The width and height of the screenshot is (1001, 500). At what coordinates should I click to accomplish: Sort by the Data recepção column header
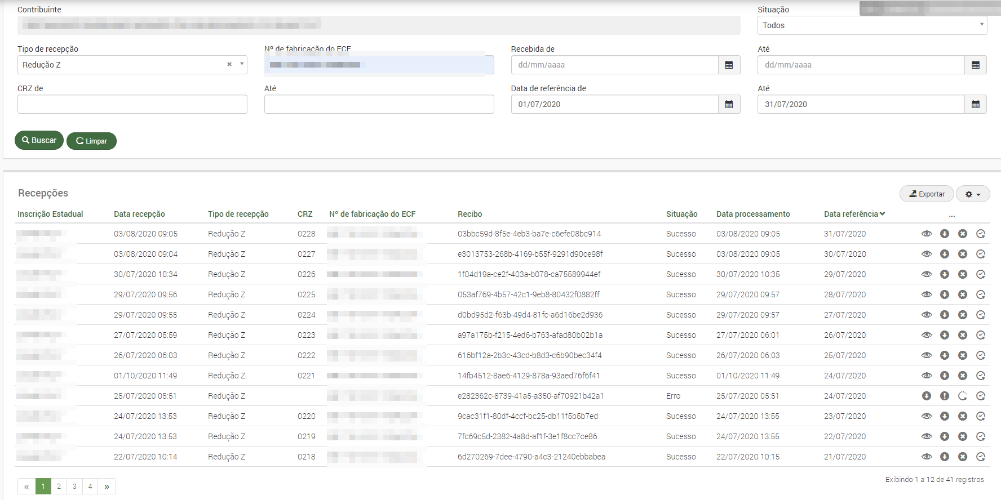[139, 214]
